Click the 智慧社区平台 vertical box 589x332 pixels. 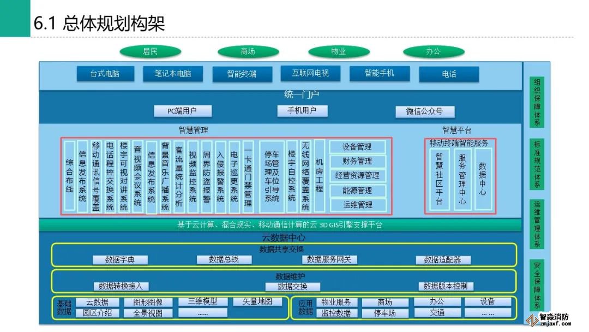(x=439, y=179)
